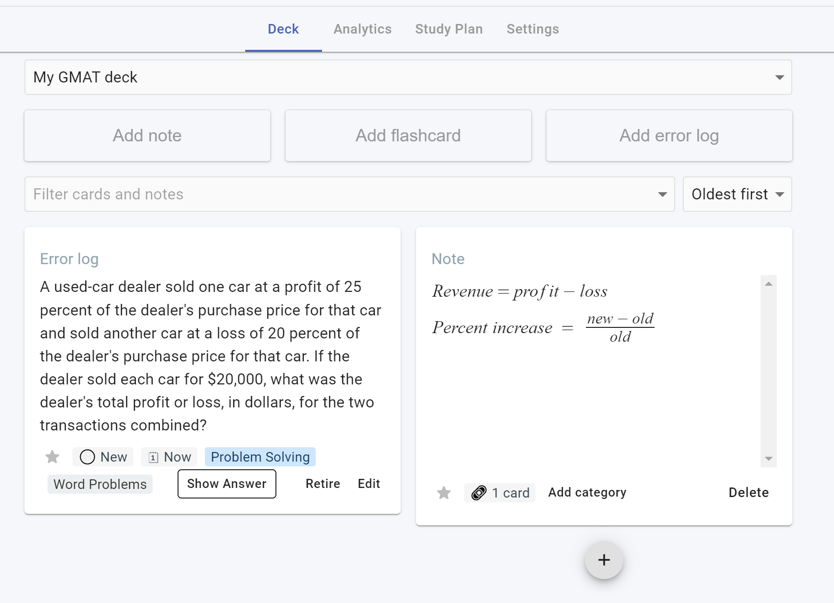This screenshot has height=603, width=834.
Task: Click the plus floating action button
Action: pos(604,560)
